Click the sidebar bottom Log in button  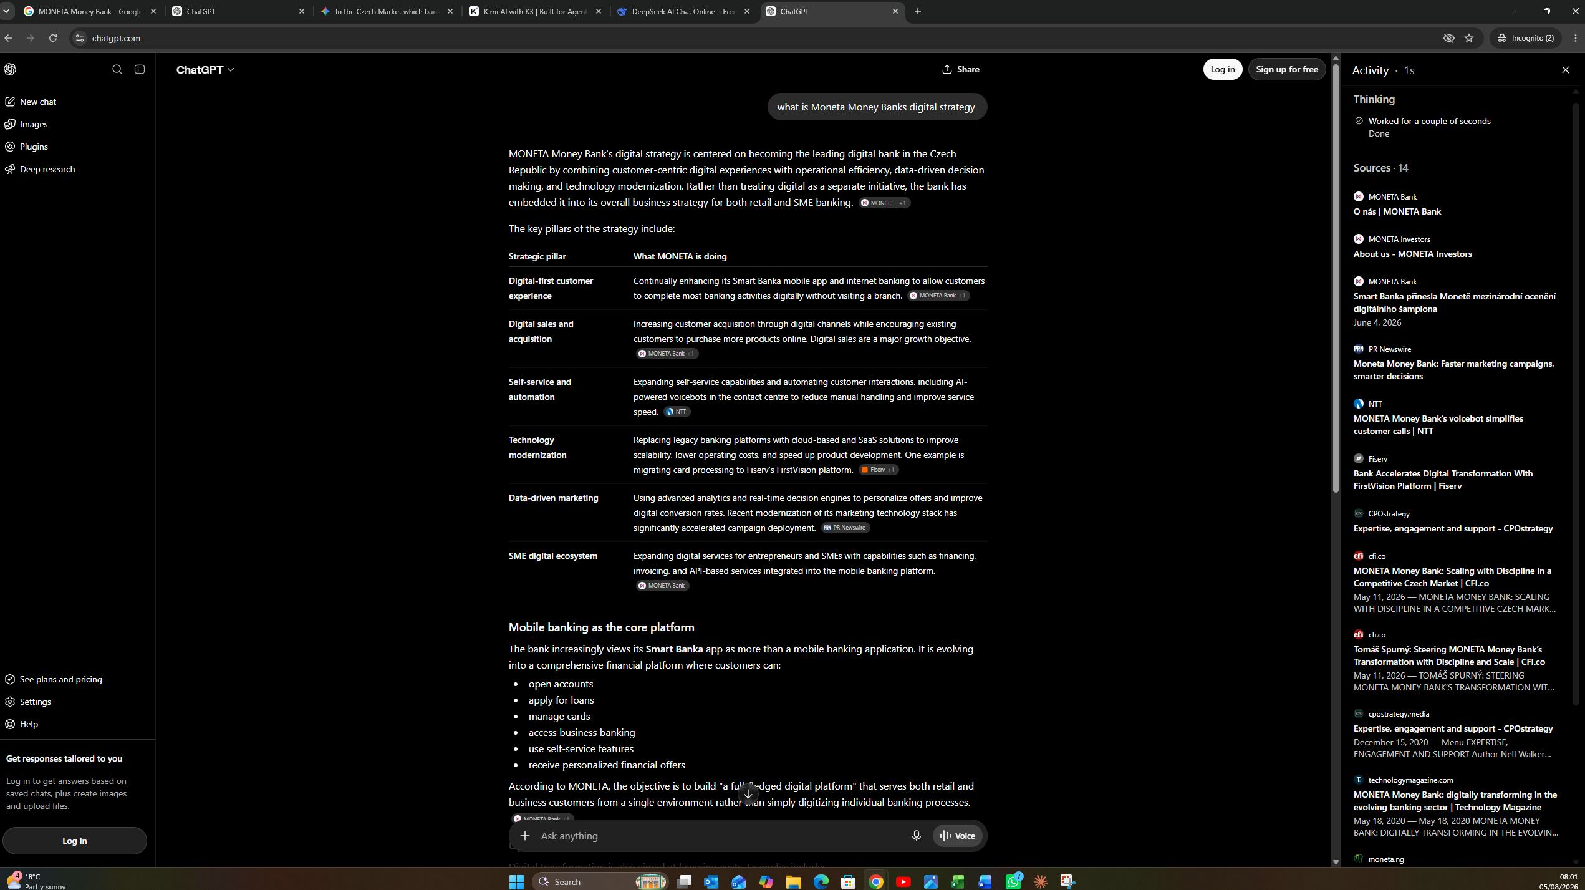click(x=75, y=841)
